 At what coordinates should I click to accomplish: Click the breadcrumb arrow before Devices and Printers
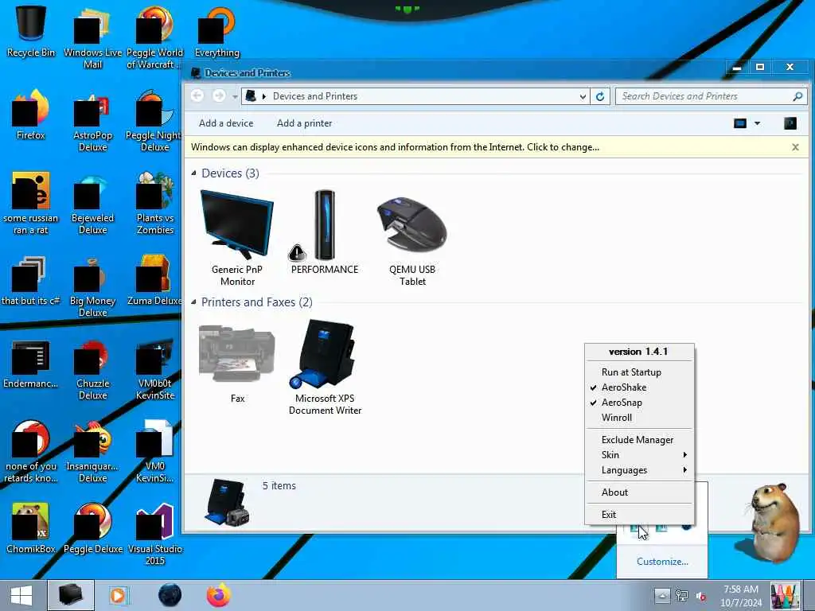264,96
